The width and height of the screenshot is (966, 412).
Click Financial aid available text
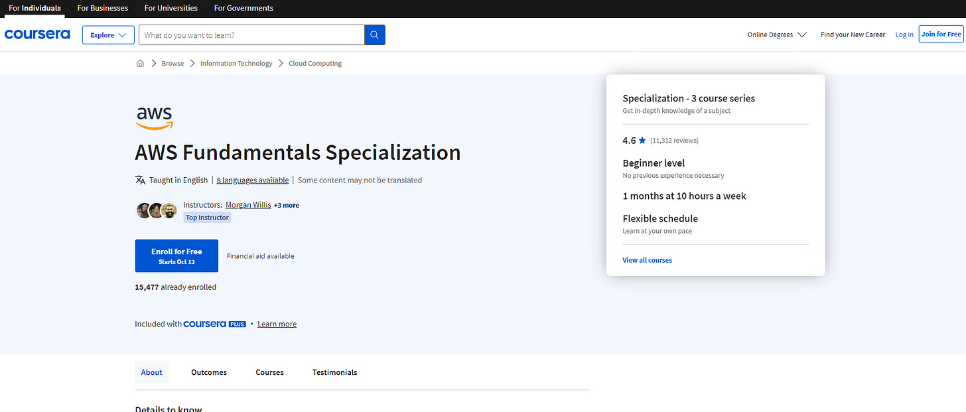point(260,256)
